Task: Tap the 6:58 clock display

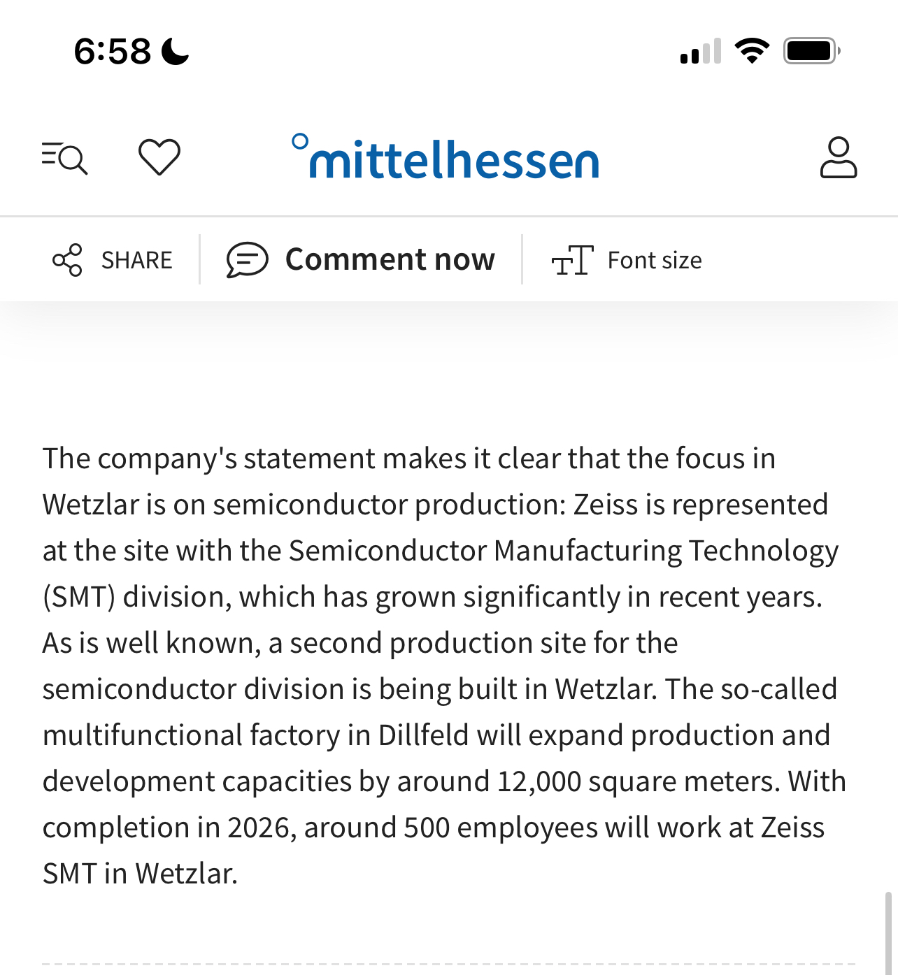Action: [x=112, y=52]
